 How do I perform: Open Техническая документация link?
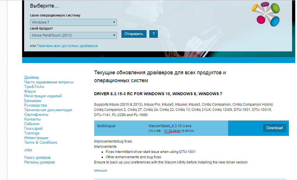[x=48, y=110]
